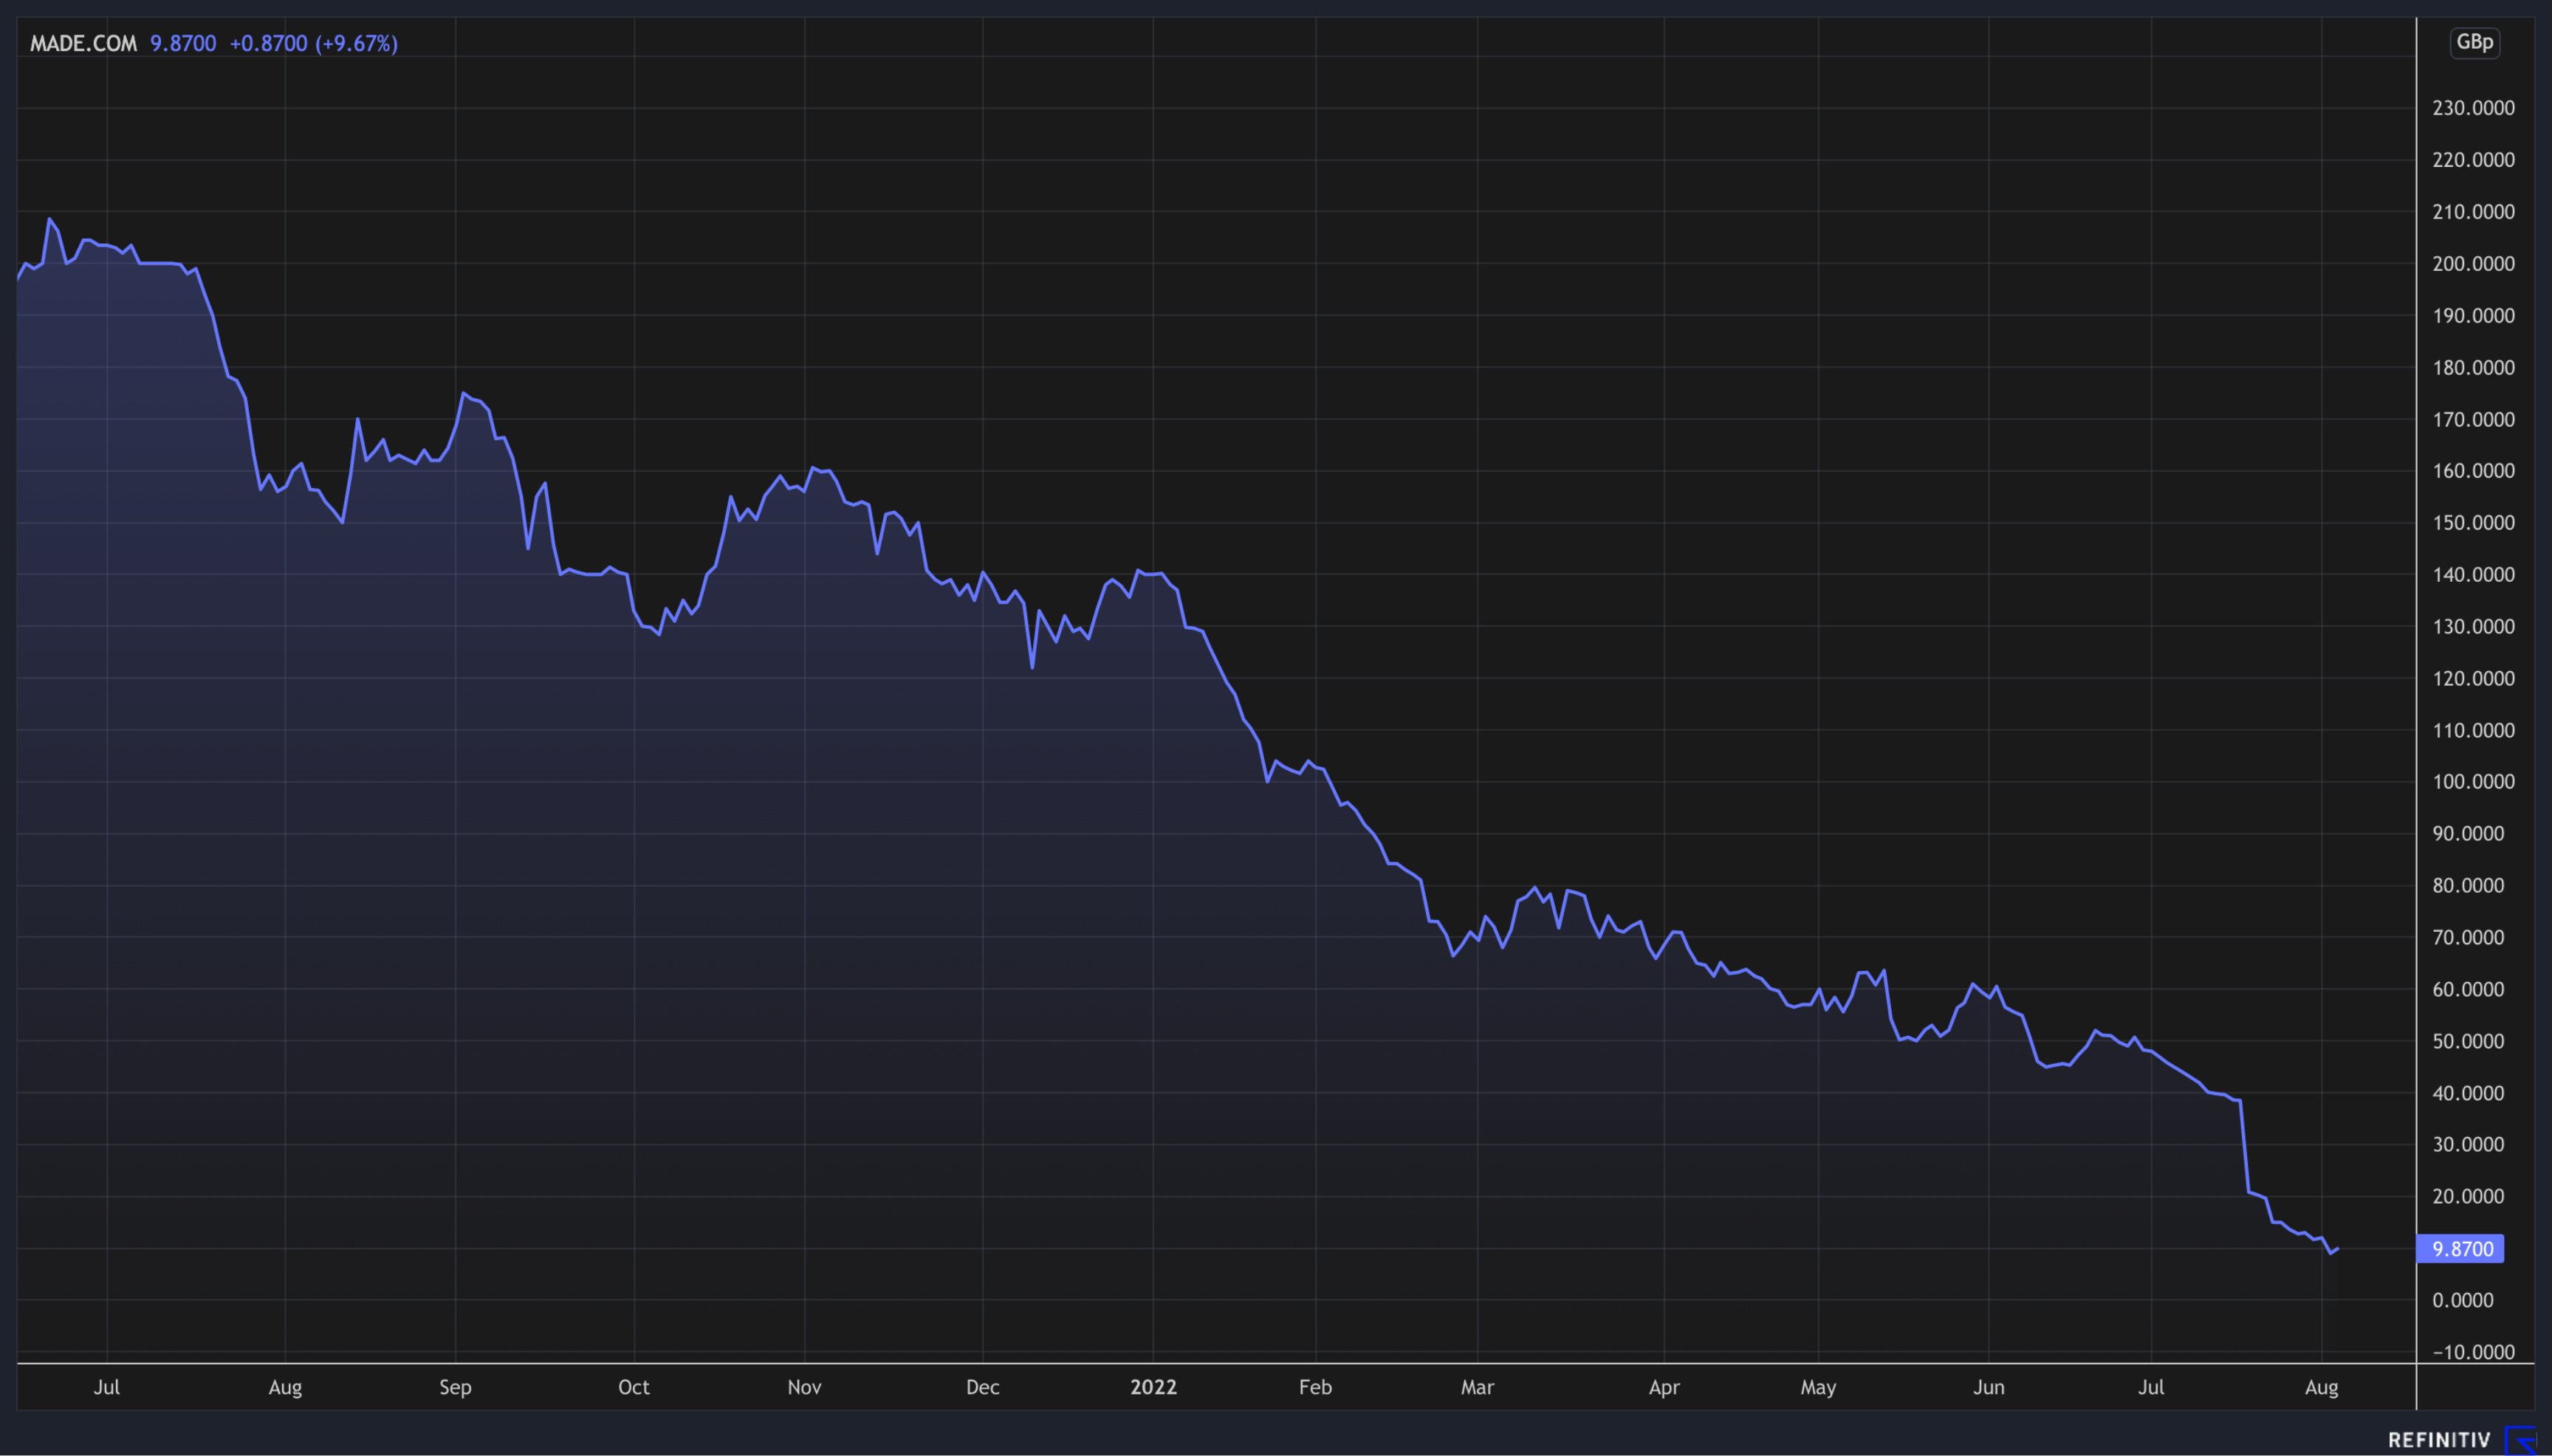Click the first Aug label on time axis
2552x1456 pixels.
tap(285, 1388)
